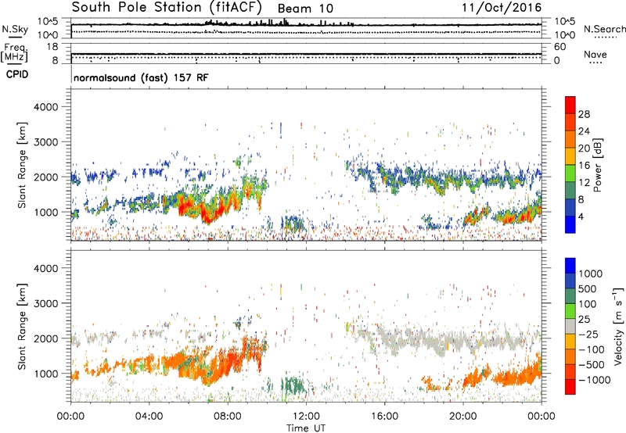The image size is (626, 433).
Task: Click the "08:00" time tick label
Action: [227, 417]
